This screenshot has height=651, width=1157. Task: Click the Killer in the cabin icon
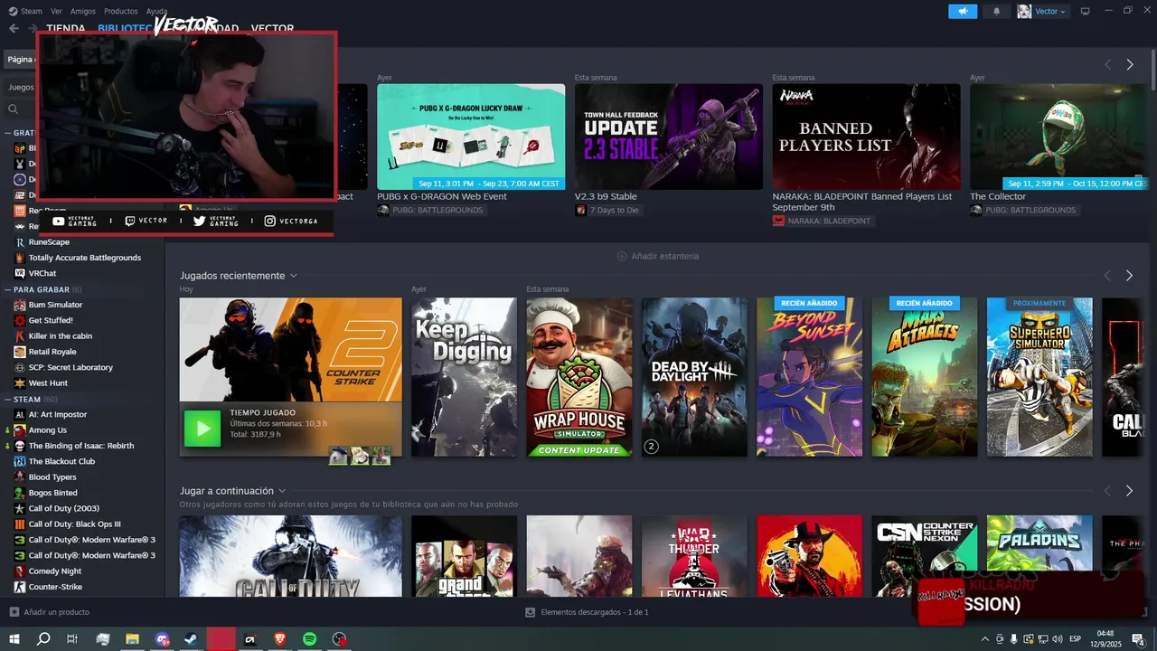(20, 335)
